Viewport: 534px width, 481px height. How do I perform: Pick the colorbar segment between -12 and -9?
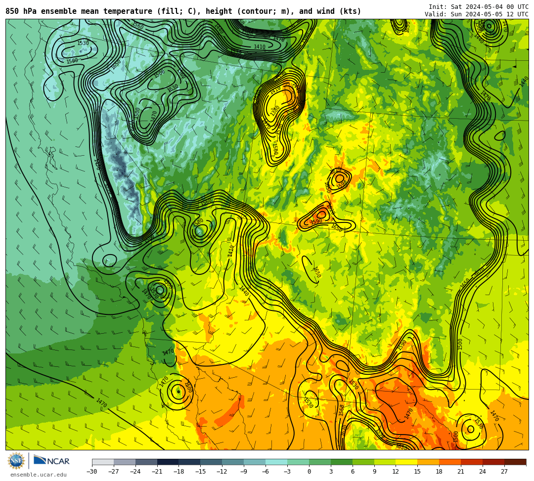[233, 462]
